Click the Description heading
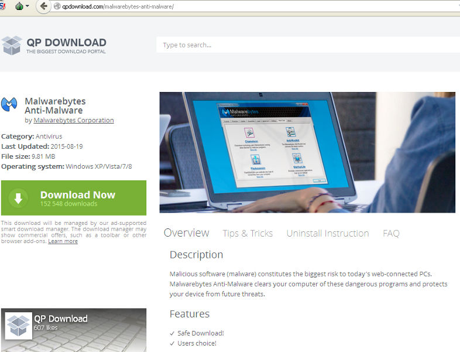 (196, 255)
